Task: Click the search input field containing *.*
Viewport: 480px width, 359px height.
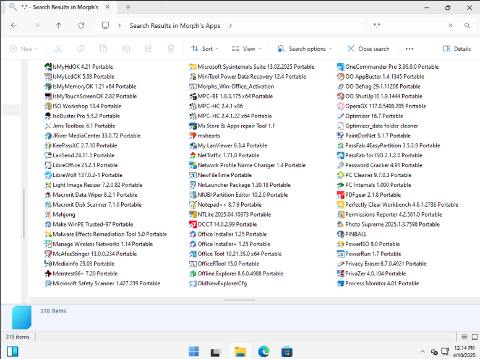Action: point(407,25)
